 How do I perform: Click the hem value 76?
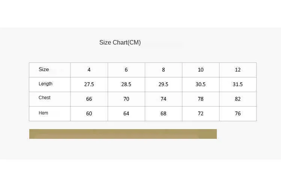238,114
